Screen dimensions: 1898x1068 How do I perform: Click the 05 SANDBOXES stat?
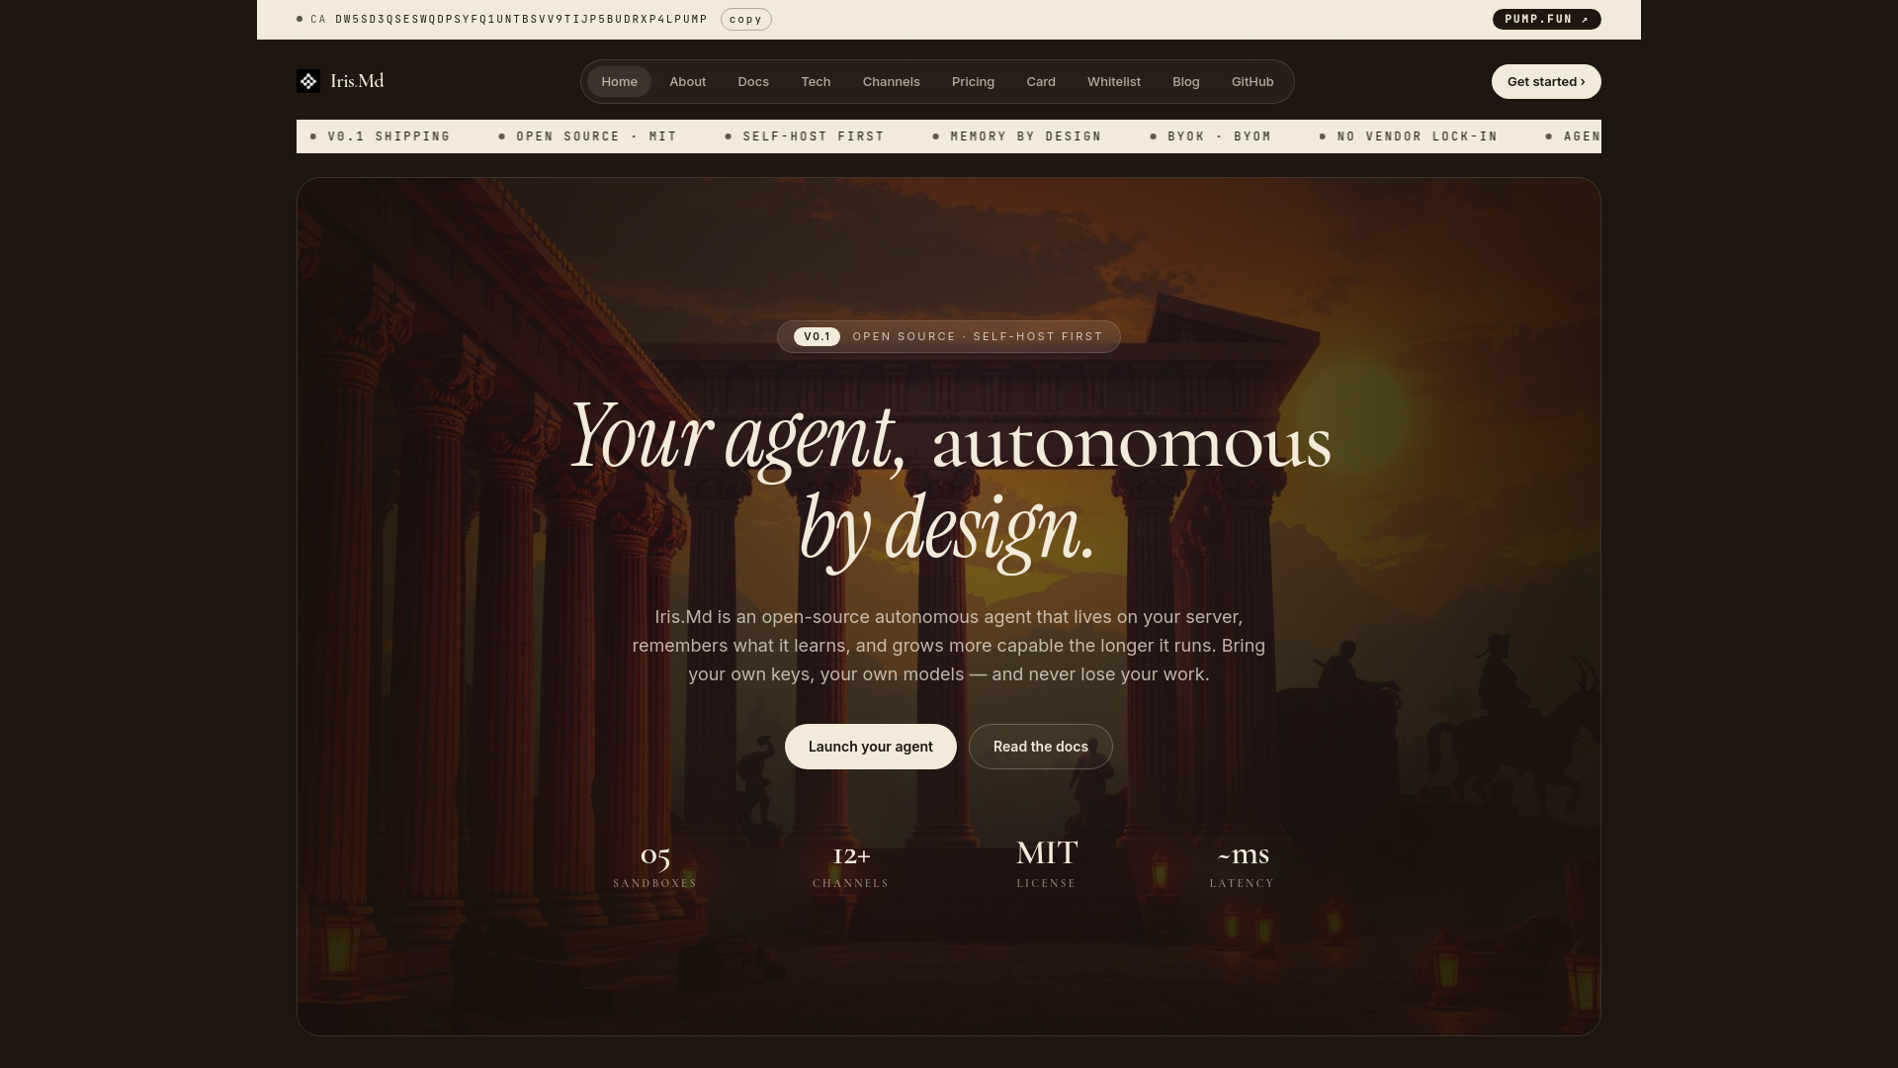click(654, 865)
